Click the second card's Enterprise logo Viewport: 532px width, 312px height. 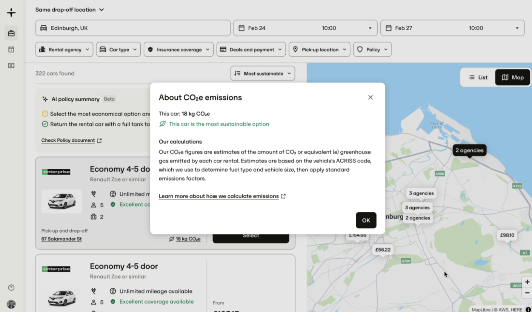click(x=56, y=269)
